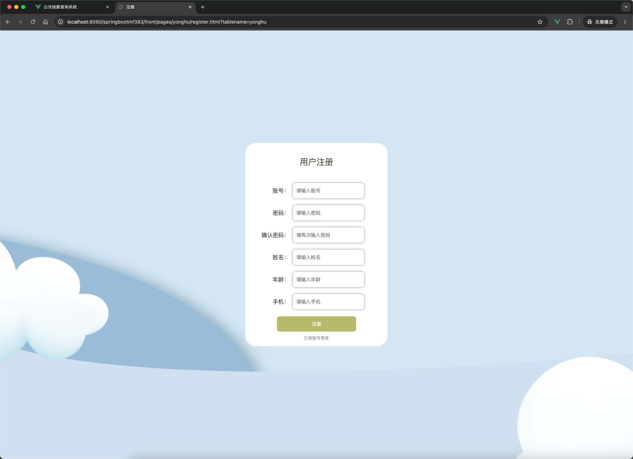Open the extensions puzzle icon
Viewport: 633px width, 459px height.
570,22
